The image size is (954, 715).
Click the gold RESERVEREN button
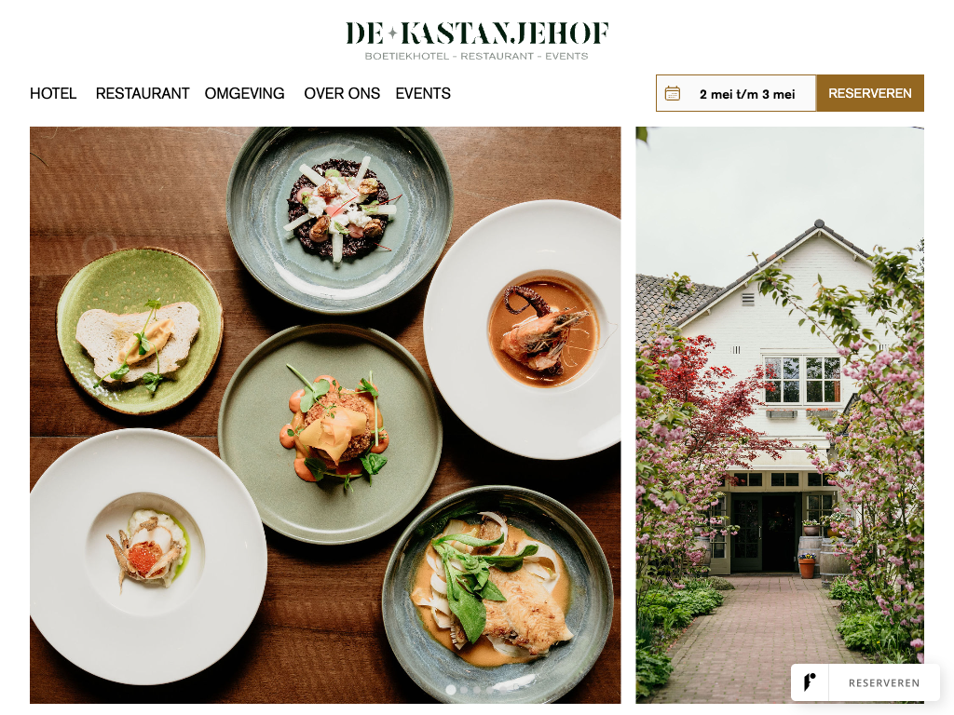point(870,94)
